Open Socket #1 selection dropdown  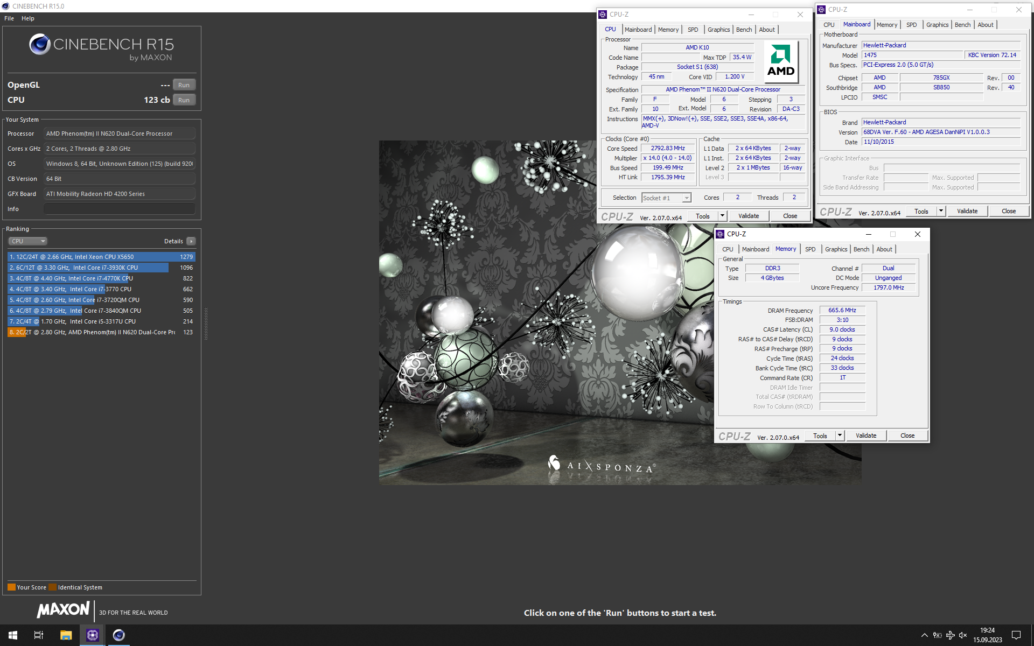(666, 198)
